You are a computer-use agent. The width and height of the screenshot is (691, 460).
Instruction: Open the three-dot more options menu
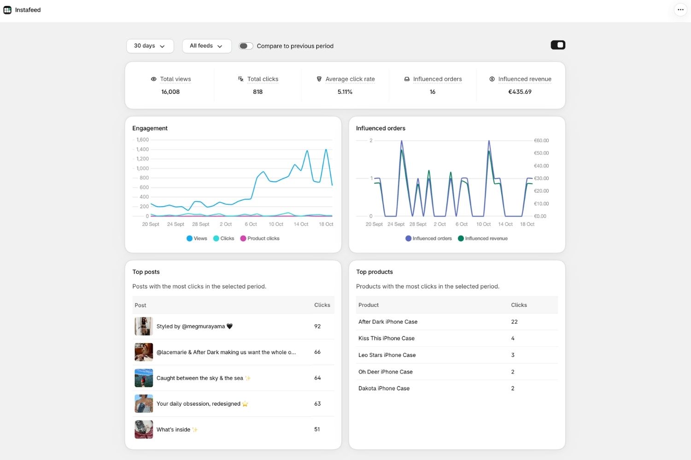click(x=680, y=10)
